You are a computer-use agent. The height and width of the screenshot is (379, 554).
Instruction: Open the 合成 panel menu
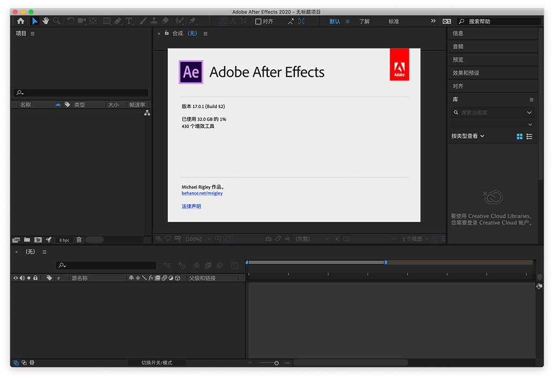205,34
